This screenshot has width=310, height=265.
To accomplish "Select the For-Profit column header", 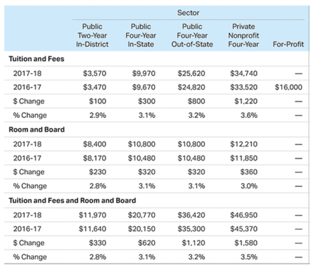I will (288, 44).
